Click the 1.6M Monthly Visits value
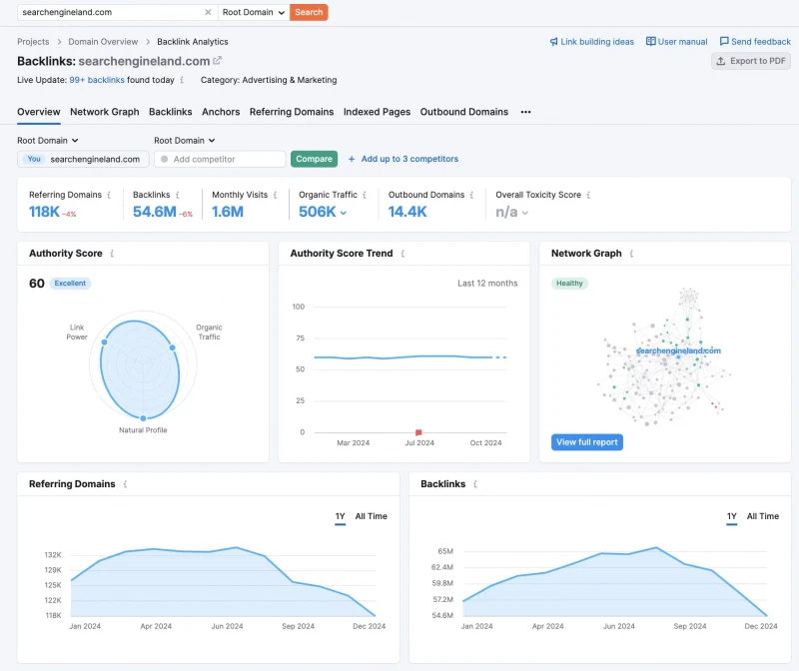This screenshot has height=671, width=799. click(x=228, y=212)
